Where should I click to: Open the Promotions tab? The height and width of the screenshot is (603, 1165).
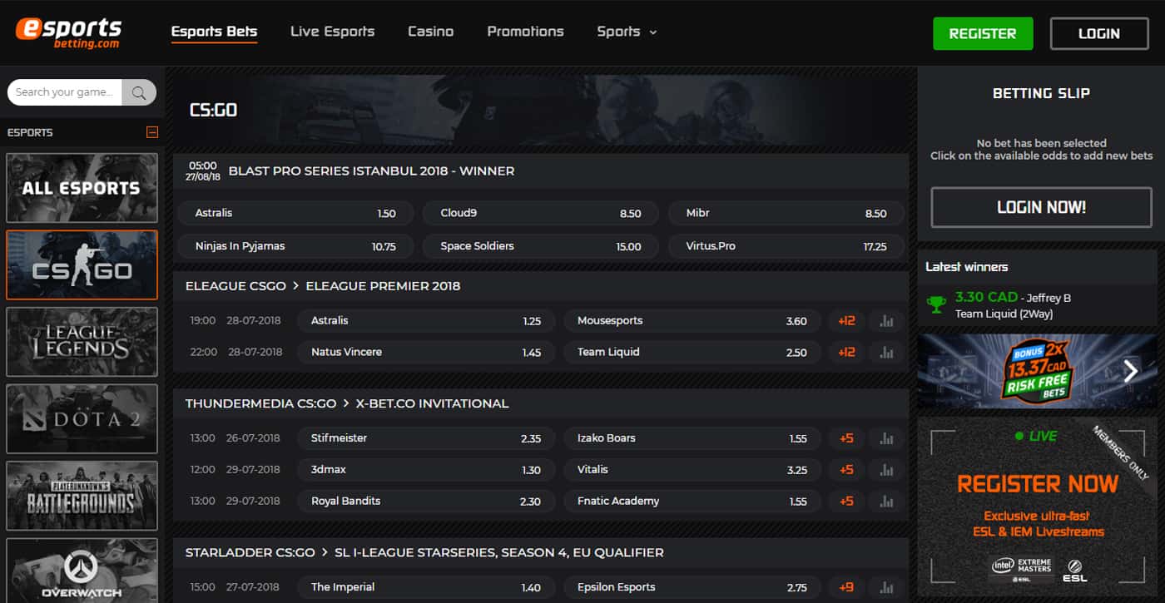point(525,32)
